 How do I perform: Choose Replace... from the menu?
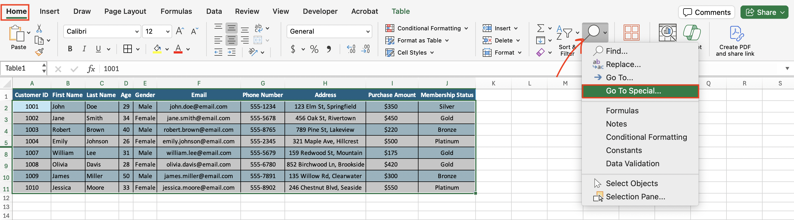click(x=640, y=65)
